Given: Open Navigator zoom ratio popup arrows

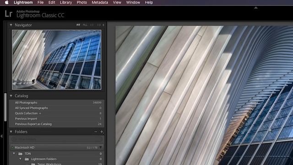Looking at the screenshot, I should pyautogui.click(x=103, y=25).
